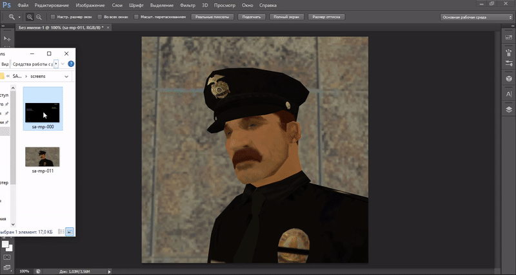Open the Редактирование menu
516x275 pixels.
point(52,5)
